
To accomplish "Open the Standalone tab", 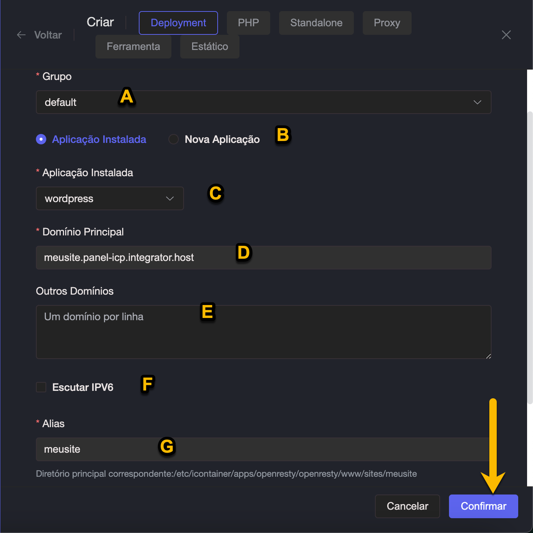I will pos(316,23).
